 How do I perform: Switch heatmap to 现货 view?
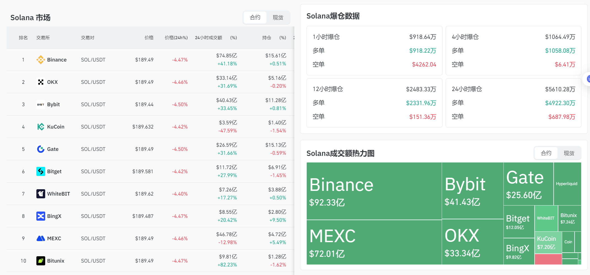[569, 153]
